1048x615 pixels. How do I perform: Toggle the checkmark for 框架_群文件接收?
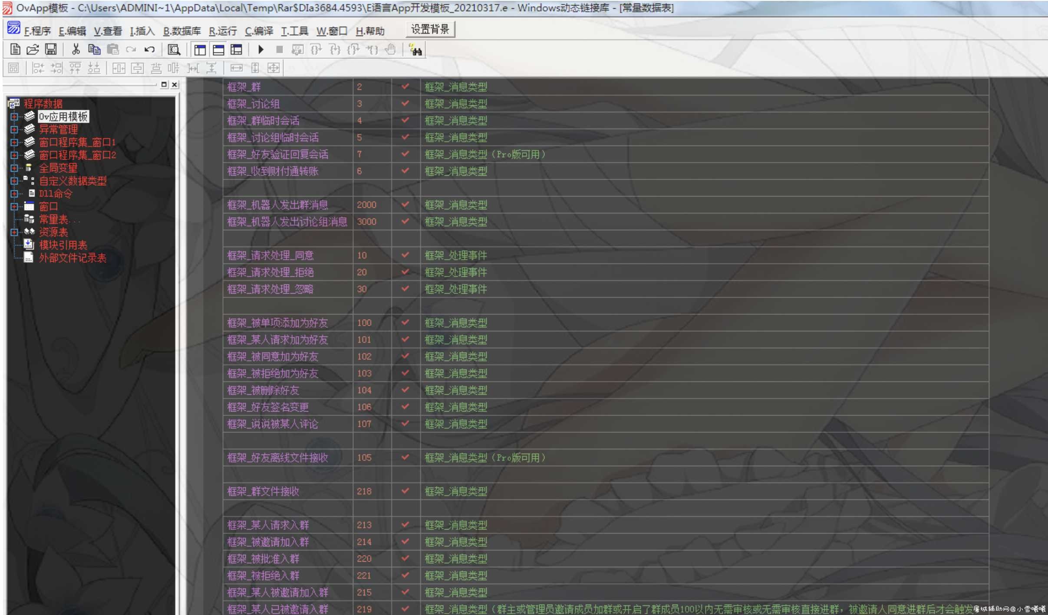(405, 491)
